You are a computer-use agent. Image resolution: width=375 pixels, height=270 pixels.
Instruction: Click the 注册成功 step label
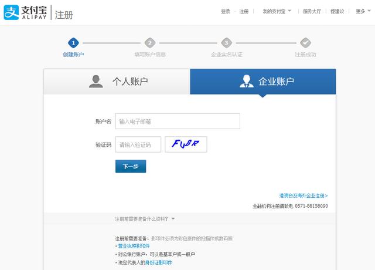click(x=305, y=55)
